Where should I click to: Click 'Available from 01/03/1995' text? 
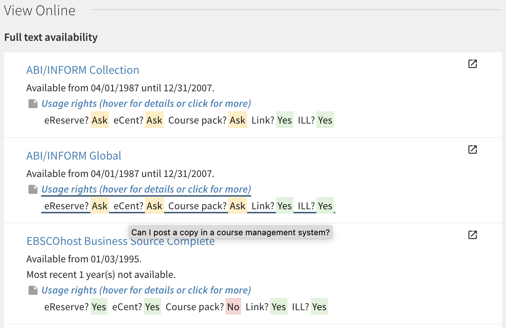(84, 259)
